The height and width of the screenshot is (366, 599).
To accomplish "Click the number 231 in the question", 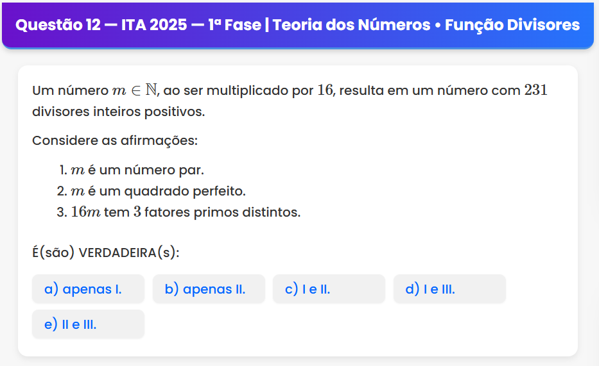I will 535,90.
